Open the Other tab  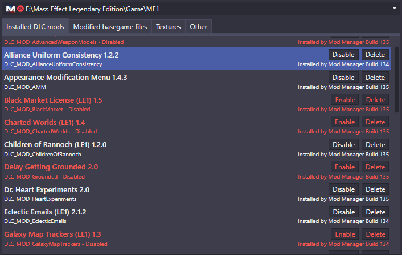pos(198,27)
